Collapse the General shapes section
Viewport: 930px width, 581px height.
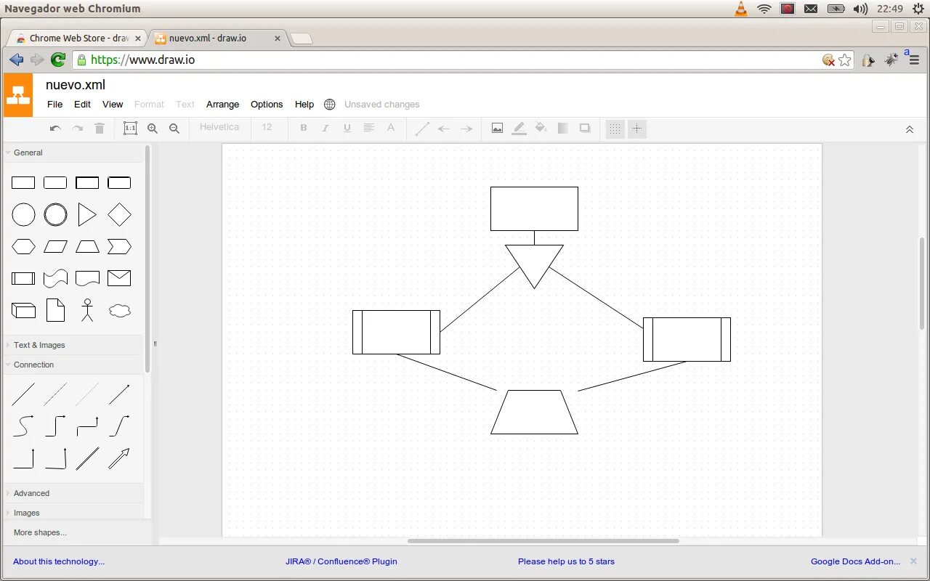click(x=74, y=153)
